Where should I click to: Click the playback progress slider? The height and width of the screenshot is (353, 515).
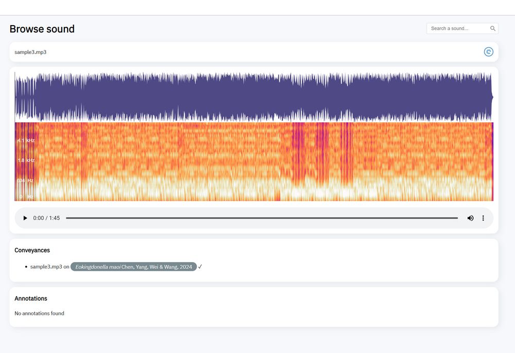263,218
